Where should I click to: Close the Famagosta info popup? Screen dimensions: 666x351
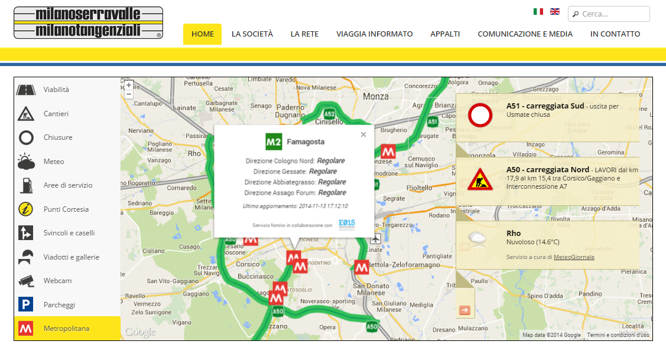click(x=363, y=135)
